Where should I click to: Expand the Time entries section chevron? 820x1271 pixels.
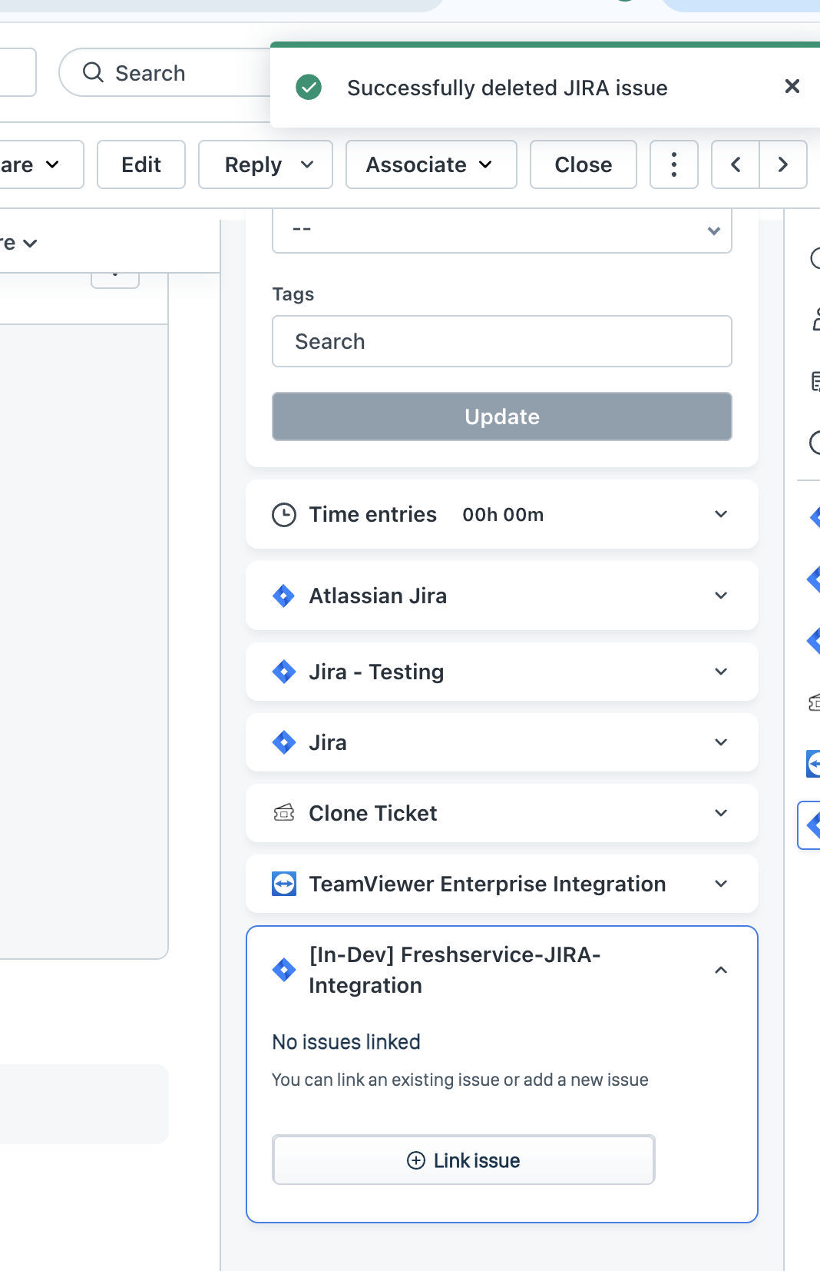[721, 514]
